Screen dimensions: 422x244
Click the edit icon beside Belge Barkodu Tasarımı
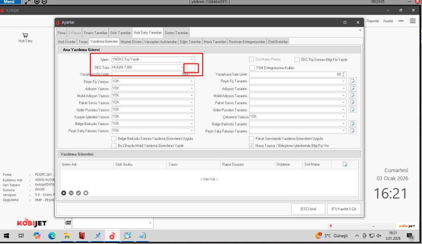[x=352, y=123]
